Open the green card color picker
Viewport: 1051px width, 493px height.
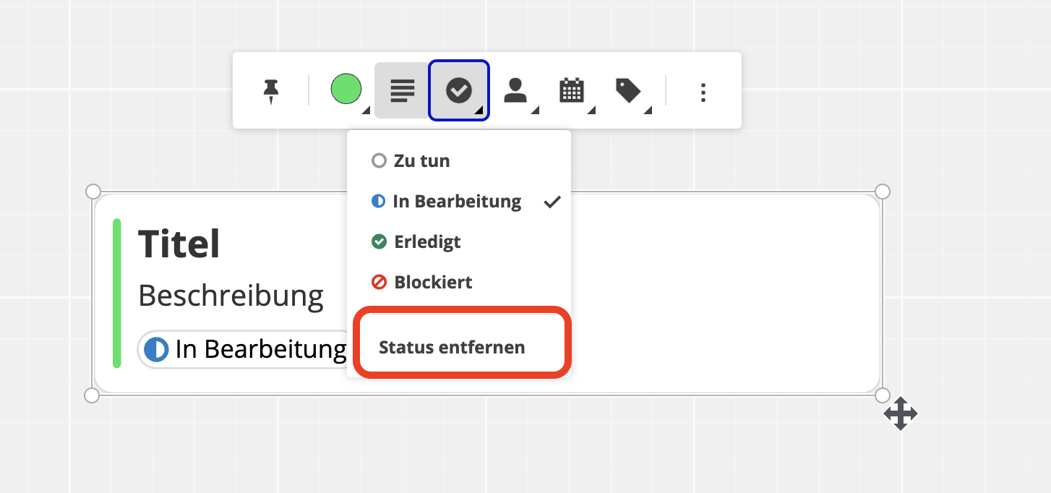(x=346, y=90)
